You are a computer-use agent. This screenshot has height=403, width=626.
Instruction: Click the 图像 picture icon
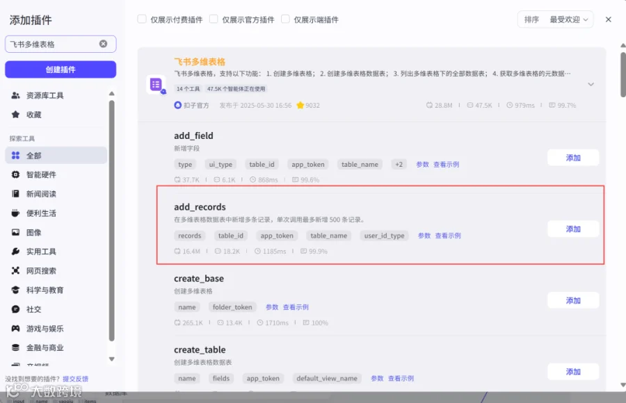coord(15,232)
